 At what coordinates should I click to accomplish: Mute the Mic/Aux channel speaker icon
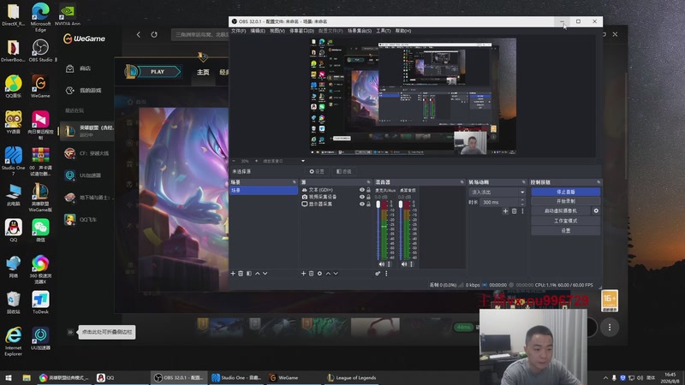(382, 264)
